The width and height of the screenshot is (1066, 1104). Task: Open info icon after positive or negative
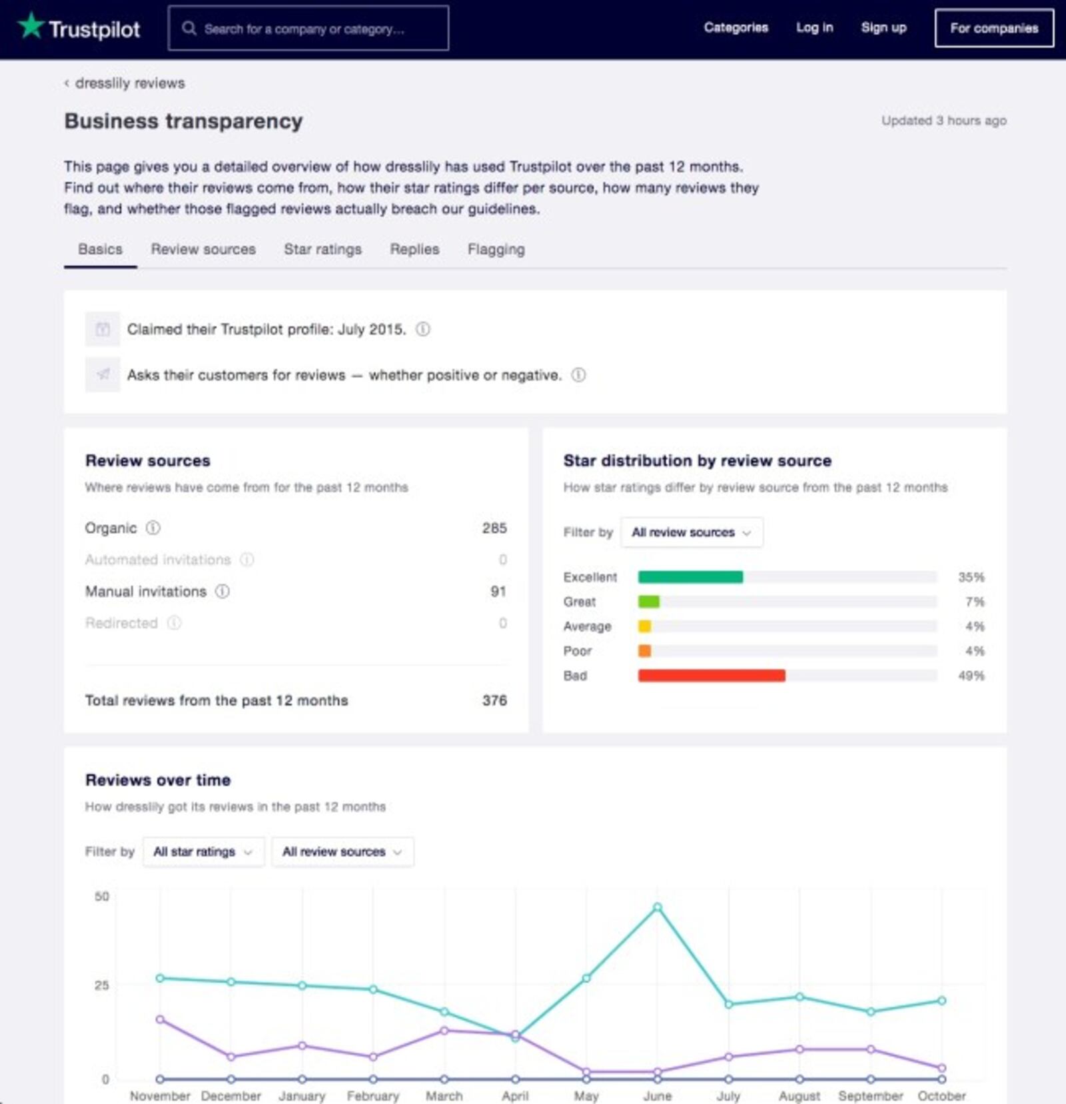click(579, 375)
